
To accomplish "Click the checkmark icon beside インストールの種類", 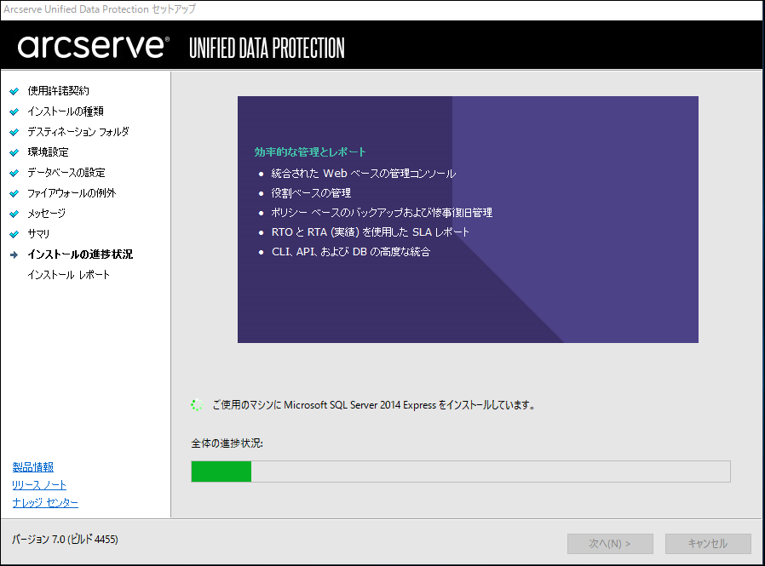I will tap(14, 111).
